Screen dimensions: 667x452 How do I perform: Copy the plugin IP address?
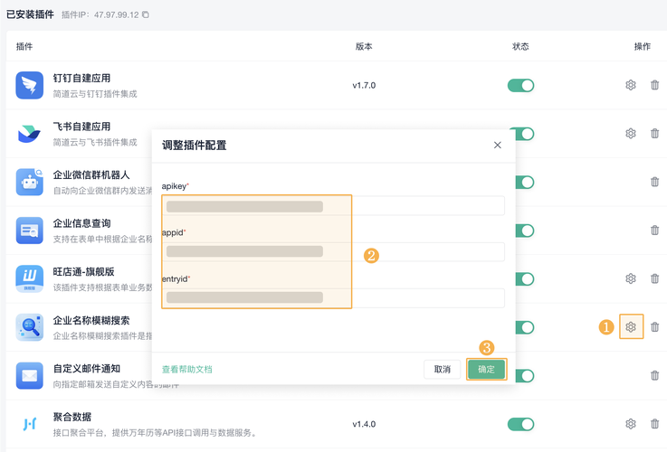click(146, 15)
